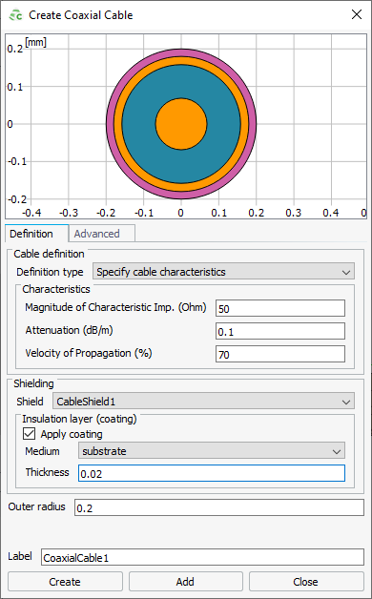Screen dimensions: 372x599
Task: Click the Characteristic Impedance field showing 50
Action: [x=280, y=308]
